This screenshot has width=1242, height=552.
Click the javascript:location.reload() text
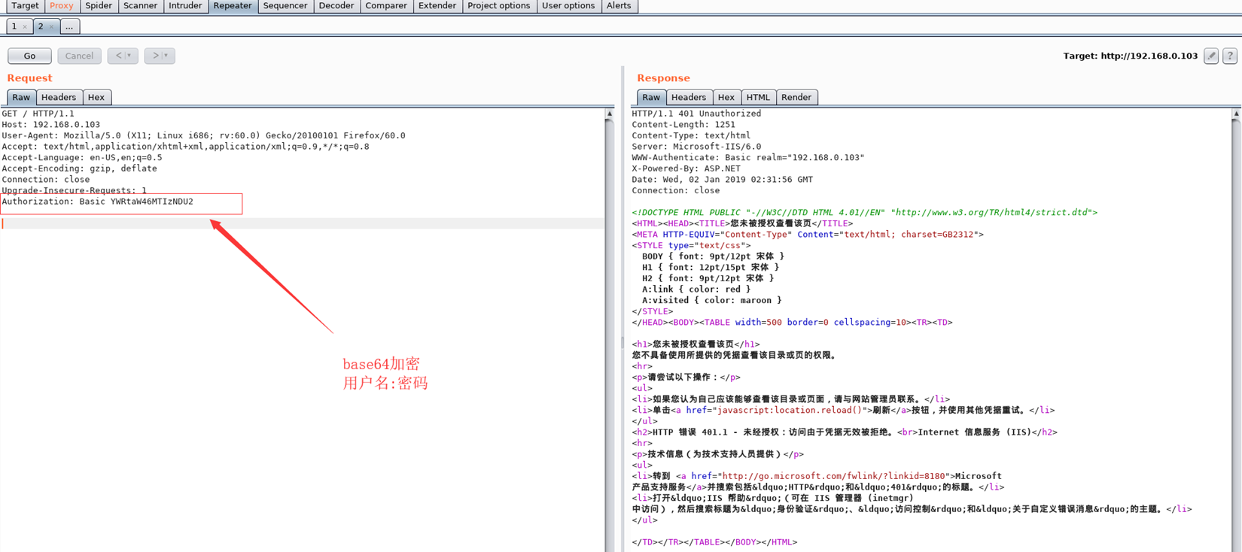point(790,411)
